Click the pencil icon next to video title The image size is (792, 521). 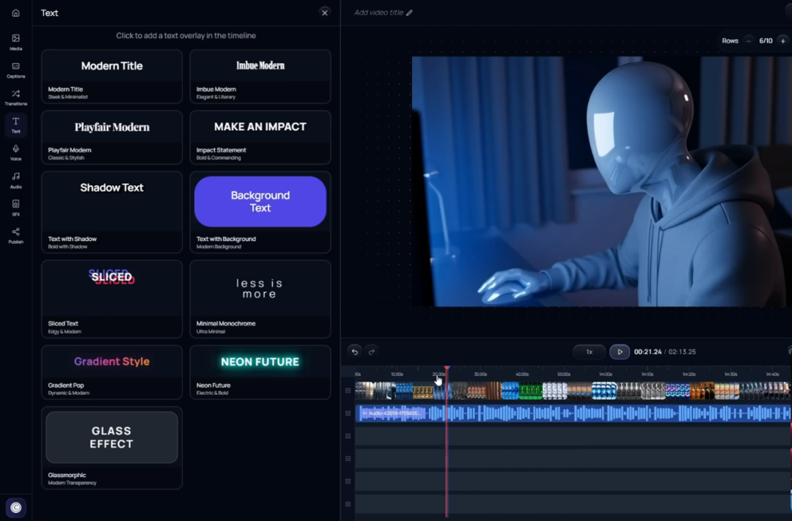[x=409, y=12]
